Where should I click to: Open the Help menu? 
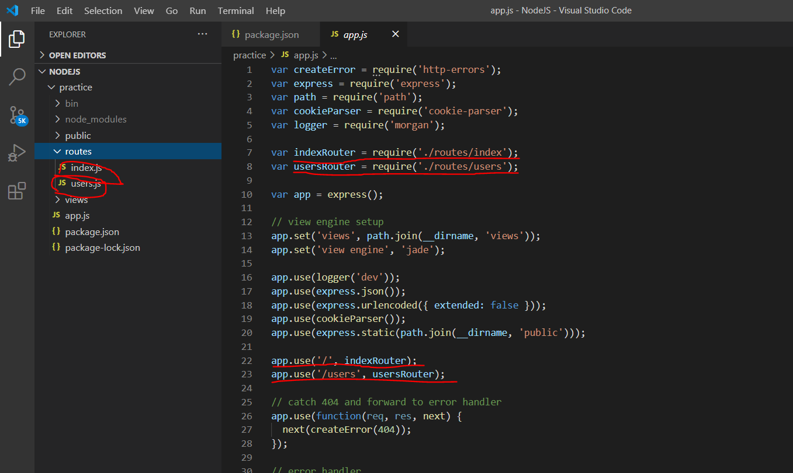[x=275, y=10]
